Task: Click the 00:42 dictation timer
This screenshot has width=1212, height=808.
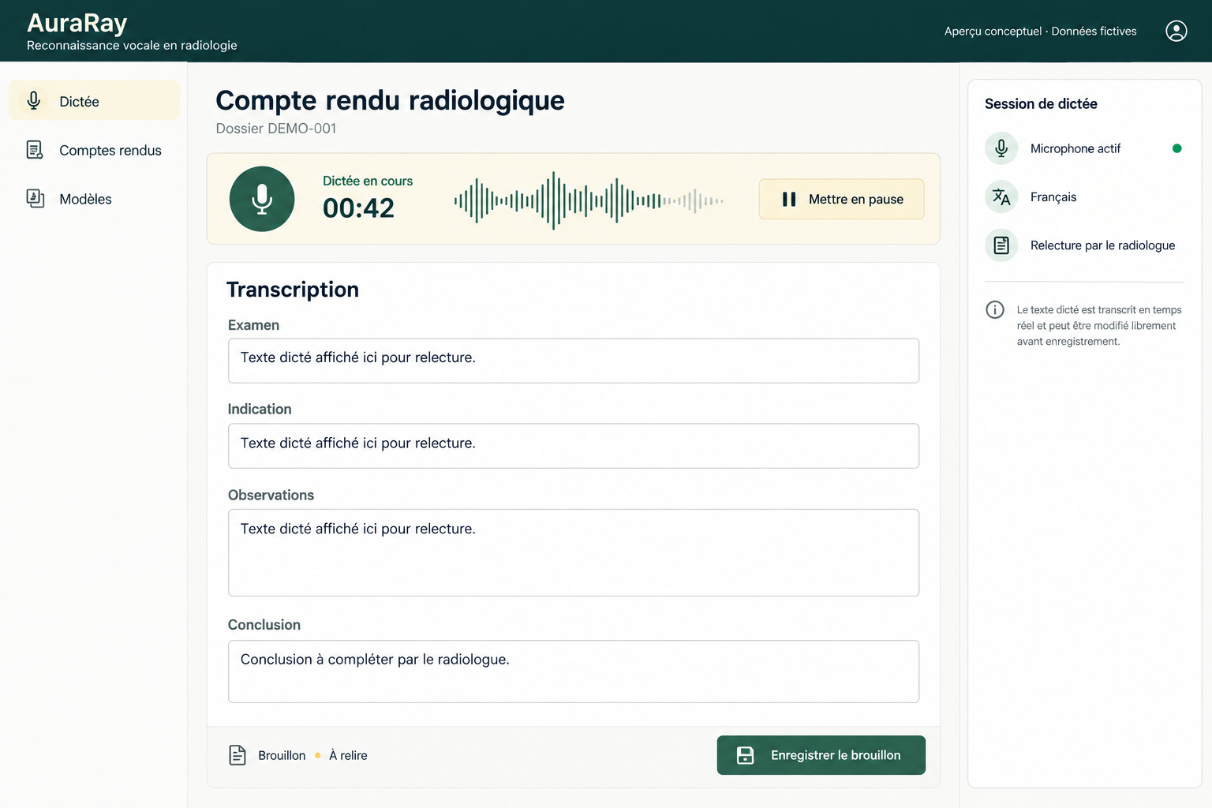Action: coord(358,208)
